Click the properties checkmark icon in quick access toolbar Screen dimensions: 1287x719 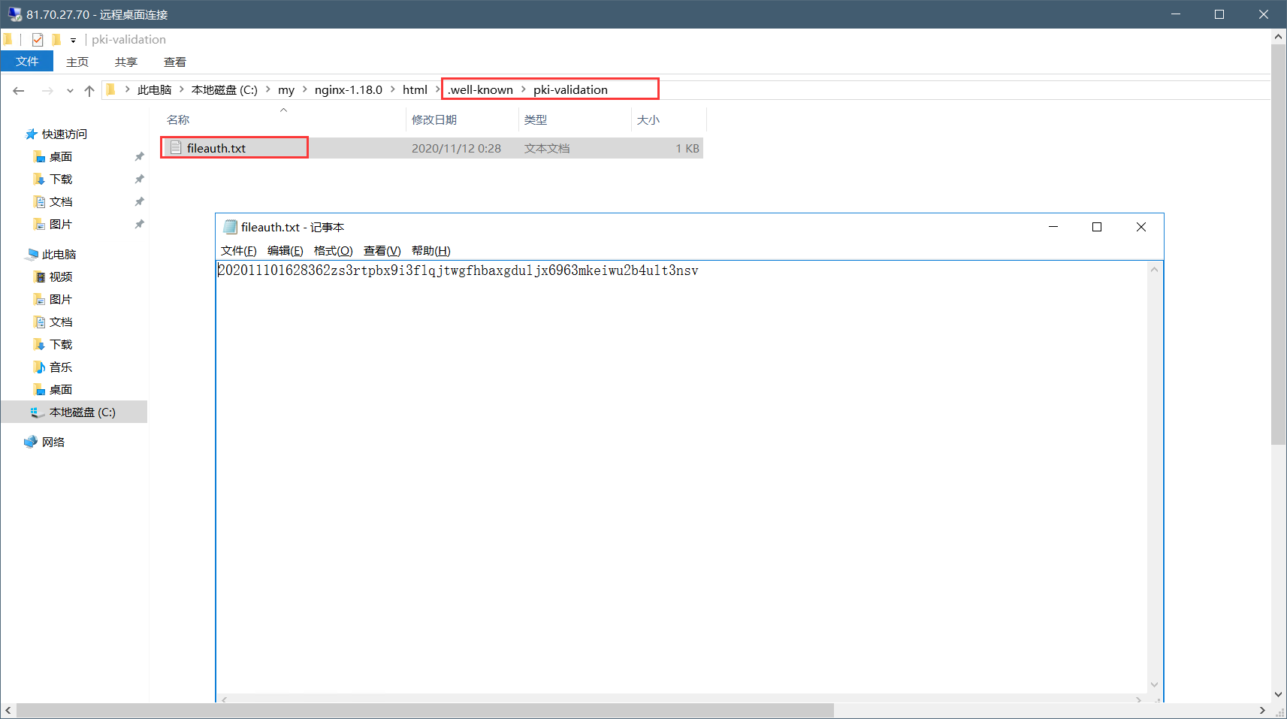(38, 40)
